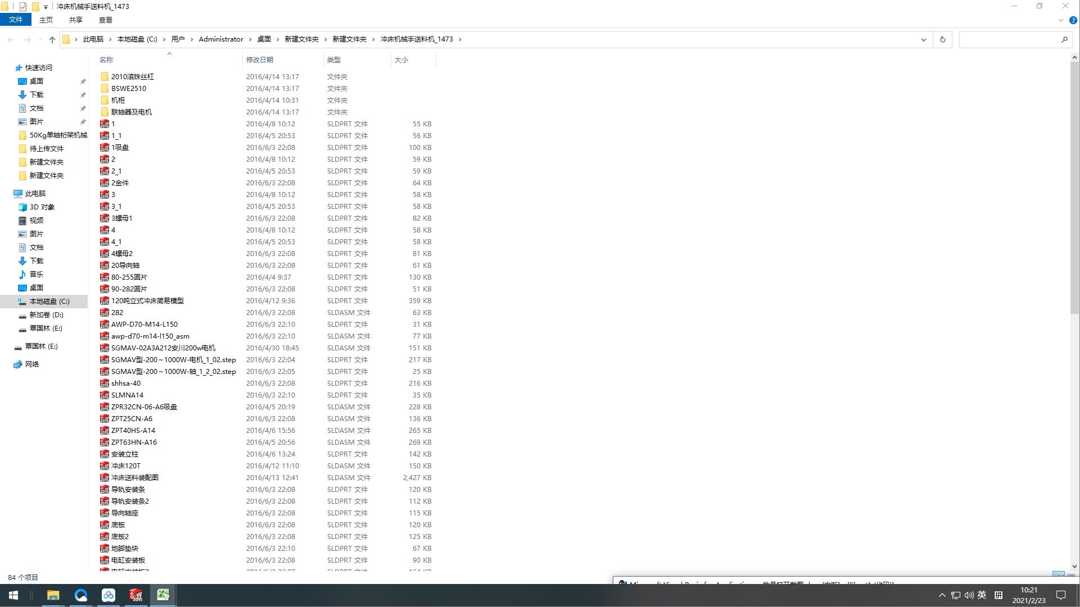
Task: Open the Help question mark icon
Action: pyautogui.click(x=1073, y=20)
